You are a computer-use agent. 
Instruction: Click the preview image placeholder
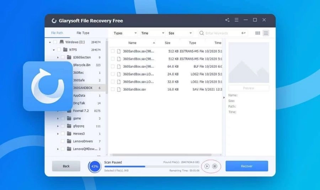tap(249, 62)
